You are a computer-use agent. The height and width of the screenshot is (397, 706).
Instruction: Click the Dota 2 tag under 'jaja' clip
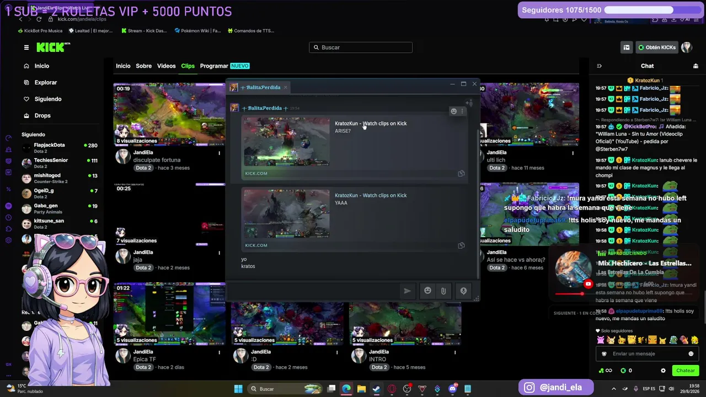[x=143, y=267]
